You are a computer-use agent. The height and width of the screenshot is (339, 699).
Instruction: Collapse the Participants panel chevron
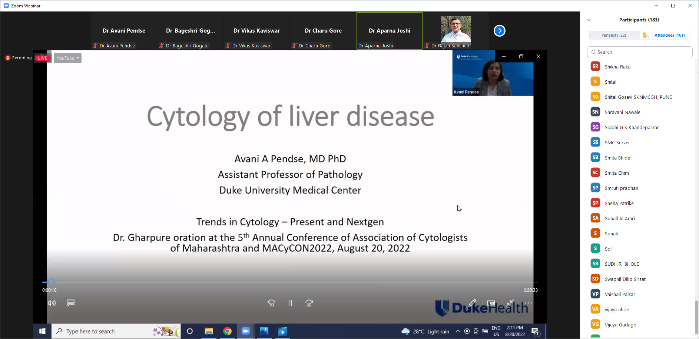589,20
